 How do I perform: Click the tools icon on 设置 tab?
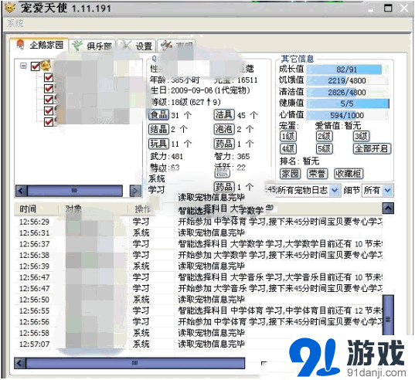(125, 46)
